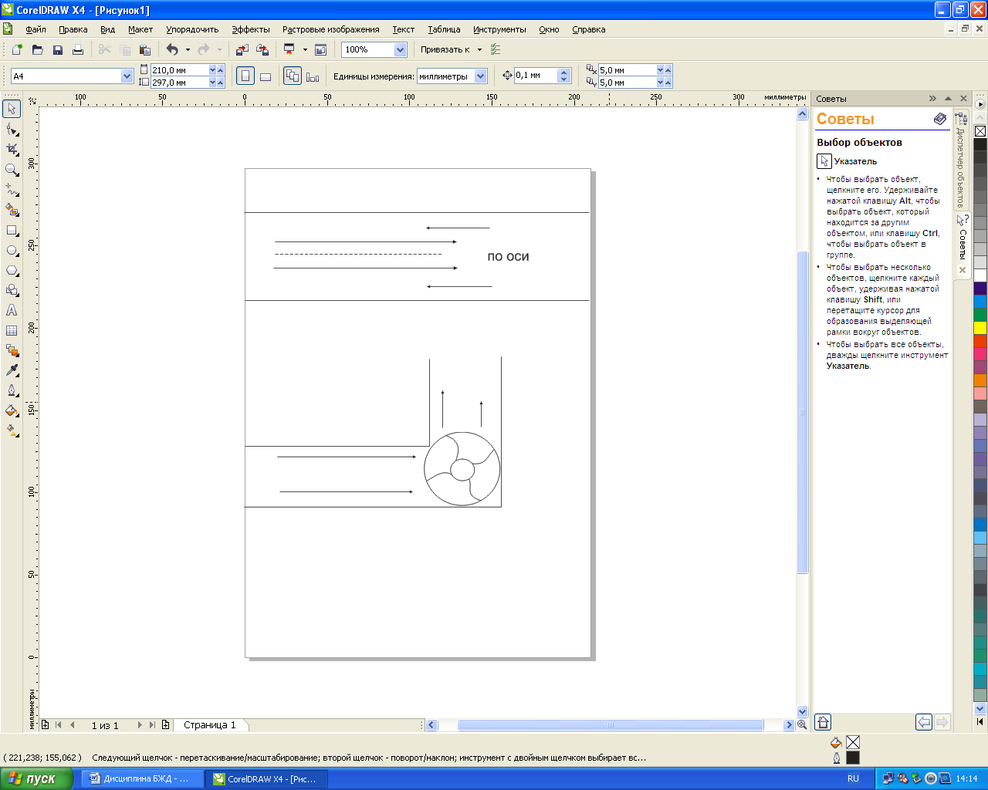
Task: Click the Import icon in toolbar
Action: click(242, 49)
